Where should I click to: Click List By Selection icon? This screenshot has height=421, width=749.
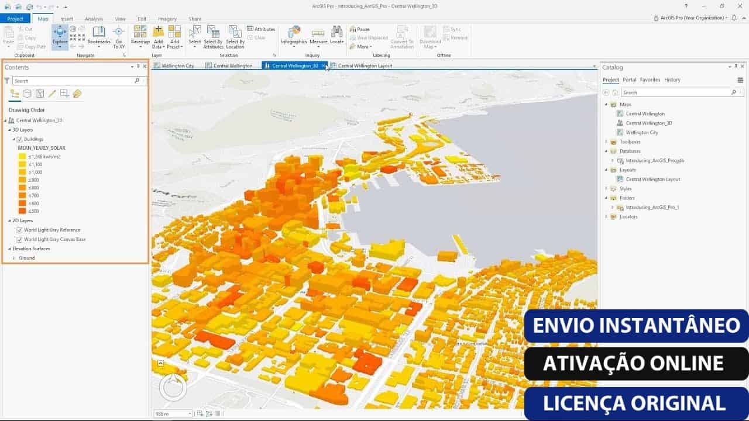point(40,94)
